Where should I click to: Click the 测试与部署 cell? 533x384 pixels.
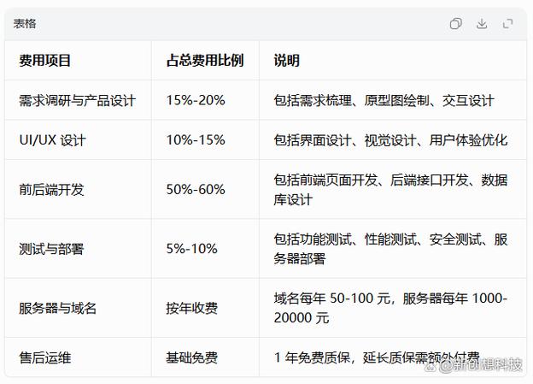pos(79,249)
